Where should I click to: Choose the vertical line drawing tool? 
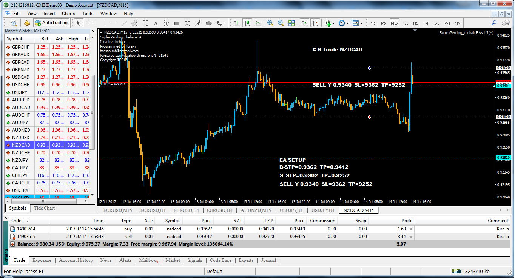coord(103,23)
